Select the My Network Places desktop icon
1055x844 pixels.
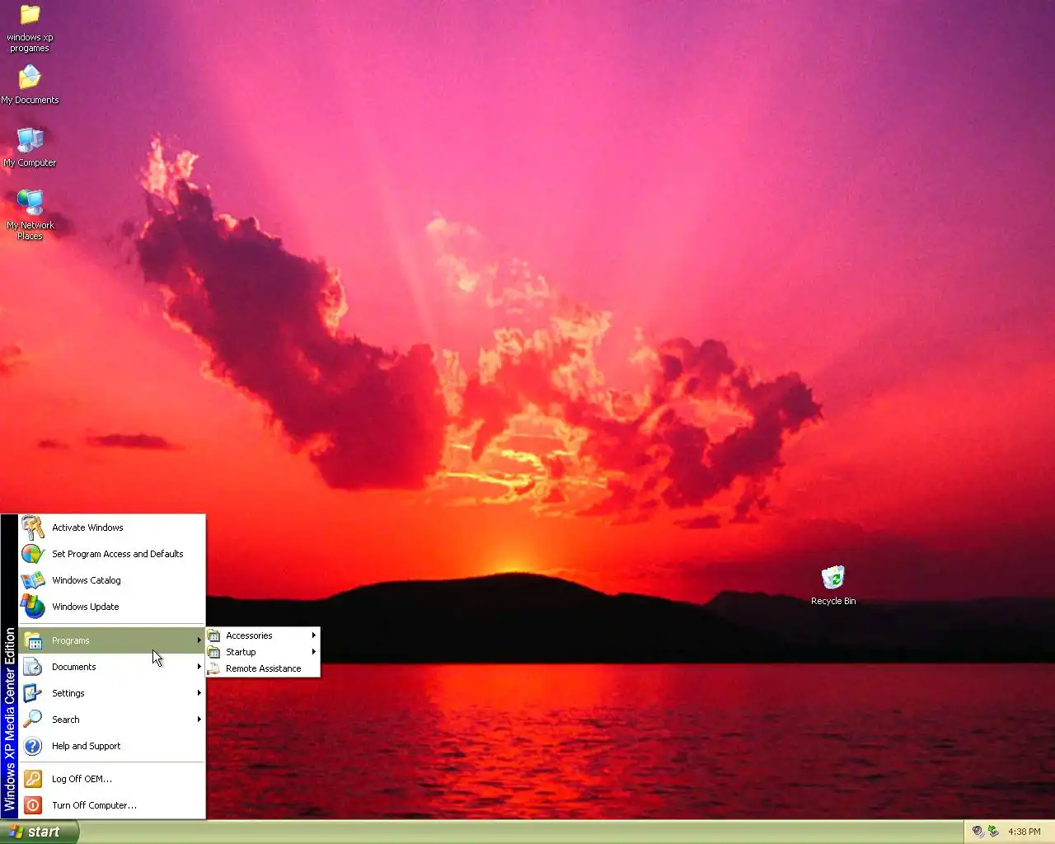tap(30, 202)
